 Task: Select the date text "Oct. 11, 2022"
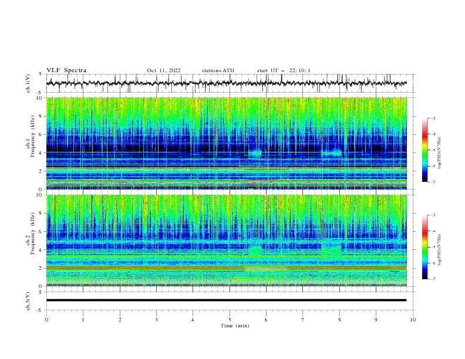click(164, 70)
